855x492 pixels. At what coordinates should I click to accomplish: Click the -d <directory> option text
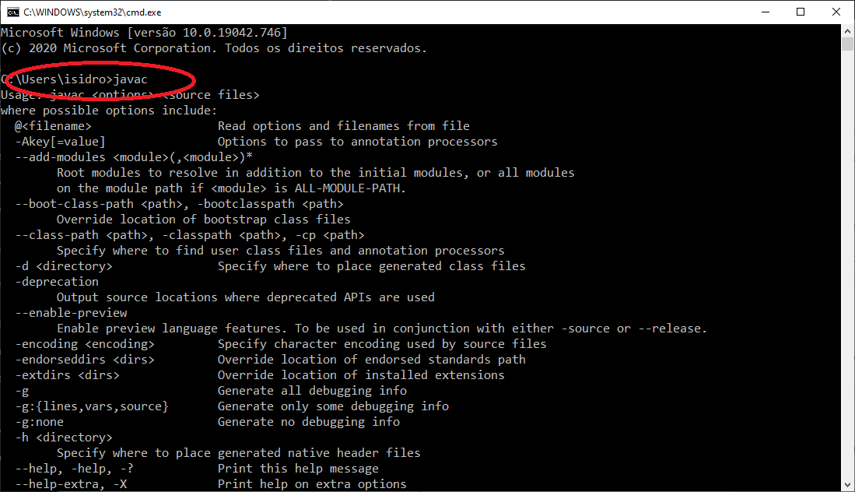pyautogui.click(x=64, y=266)
